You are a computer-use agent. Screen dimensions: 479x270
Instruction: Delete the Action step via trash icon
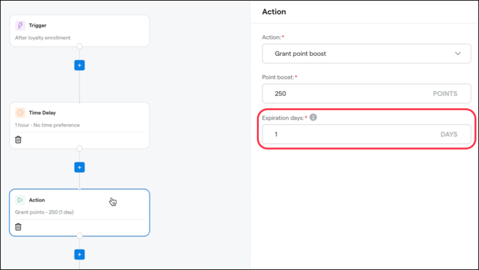(18, 227)
